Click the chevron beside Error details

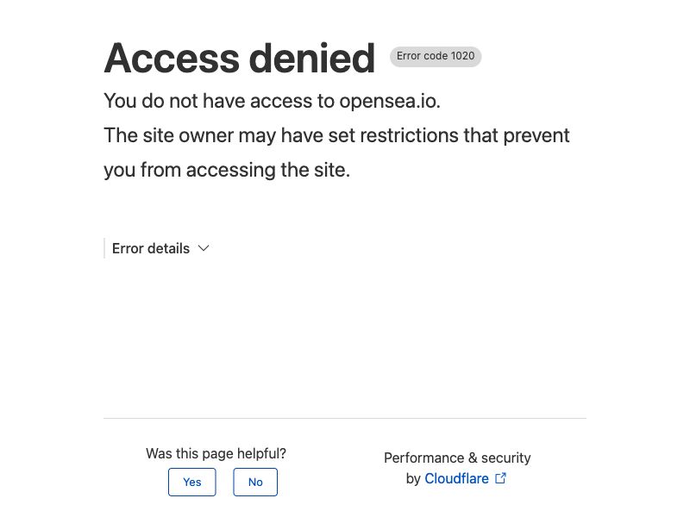pyautogui.click(x=204, y=248)
